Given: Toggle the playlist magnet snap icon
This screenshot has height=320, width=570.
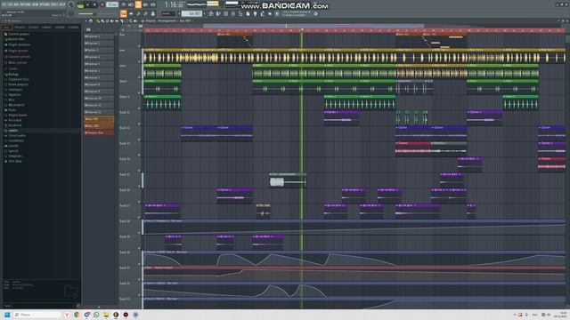Looking at the screenshot, I should 91,21.
